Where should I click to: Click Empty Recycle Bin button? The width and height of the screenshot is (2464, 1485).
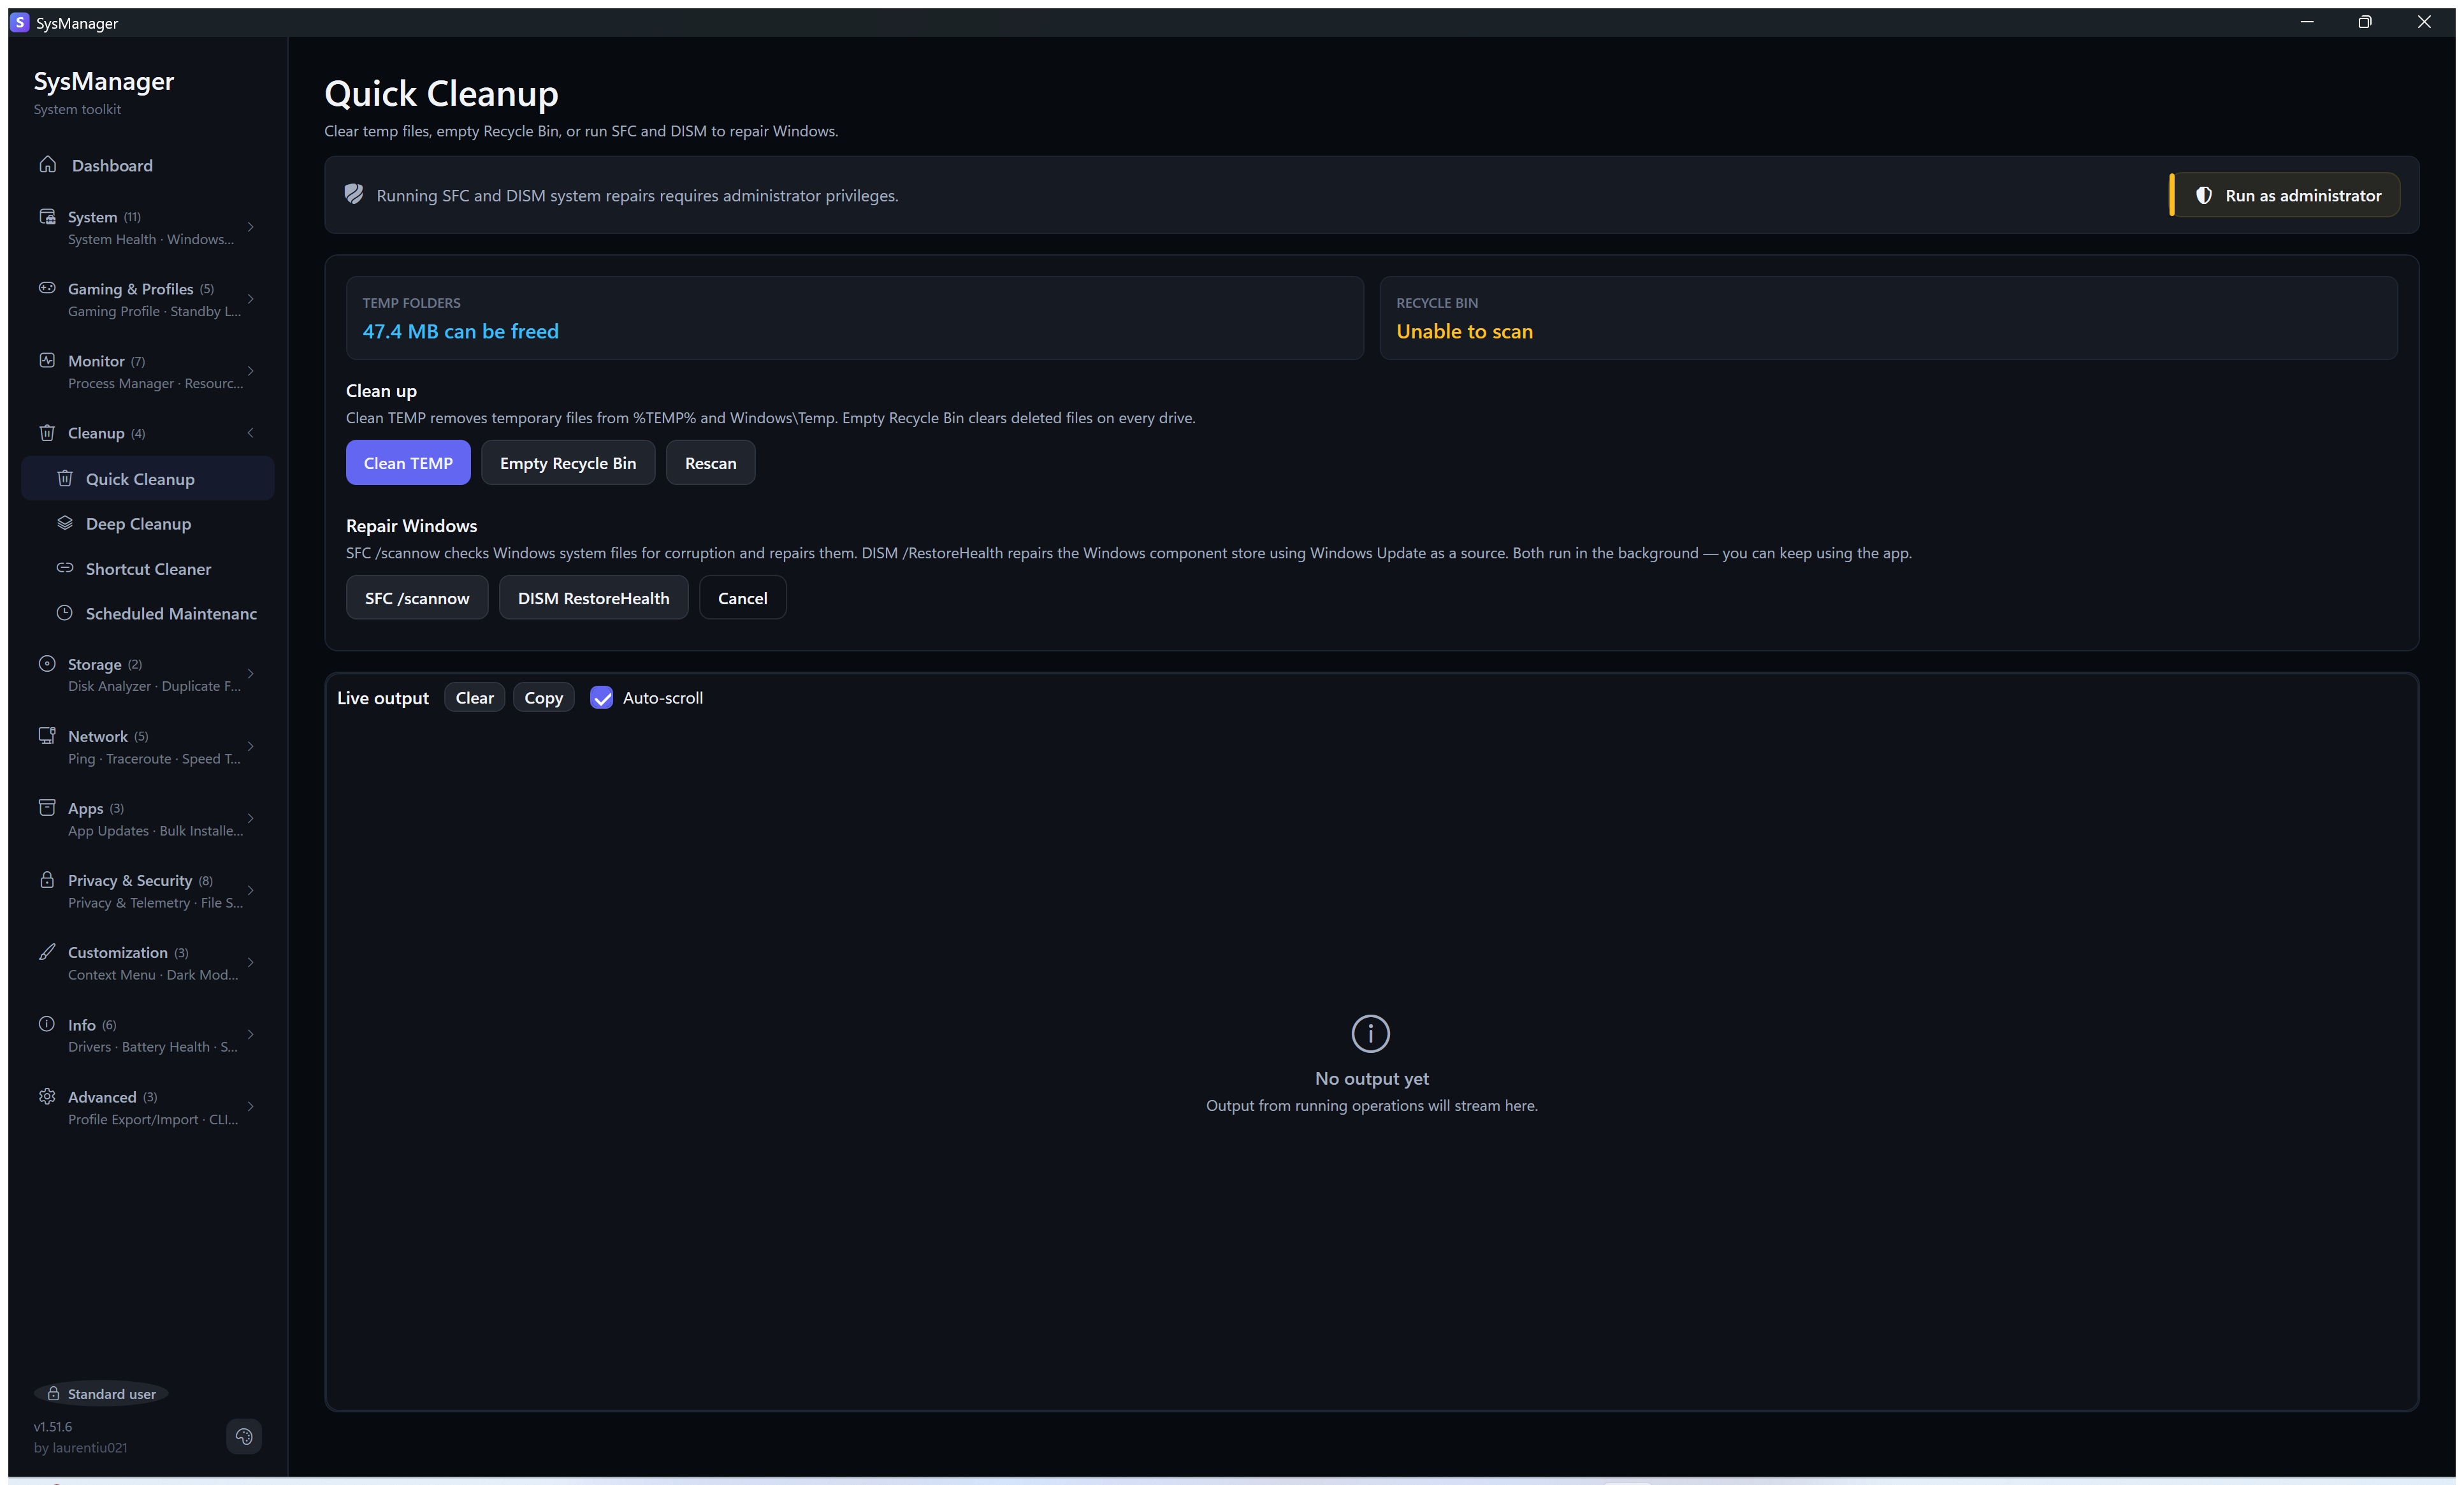568,462
